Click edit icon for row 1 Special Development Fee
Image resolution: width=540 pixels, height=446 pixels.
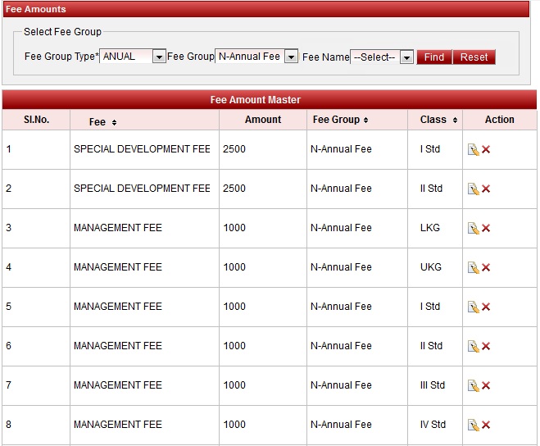click(473, 149)
